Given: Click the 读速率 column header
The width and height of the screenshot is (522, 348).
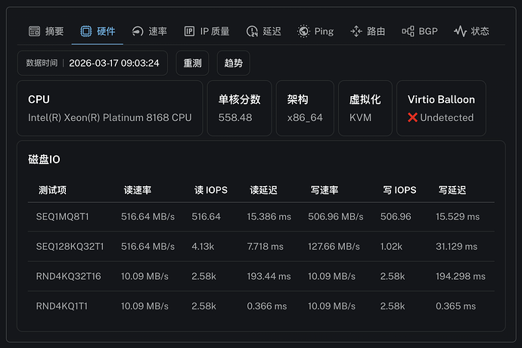Looking at the screenshot, I should coord(138,190).
